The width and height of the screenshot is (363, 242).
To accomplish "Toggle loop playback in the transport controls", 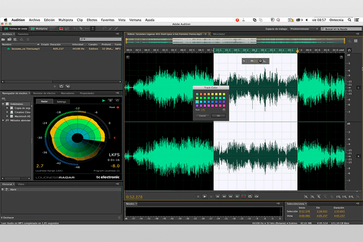I will (250, 197).
